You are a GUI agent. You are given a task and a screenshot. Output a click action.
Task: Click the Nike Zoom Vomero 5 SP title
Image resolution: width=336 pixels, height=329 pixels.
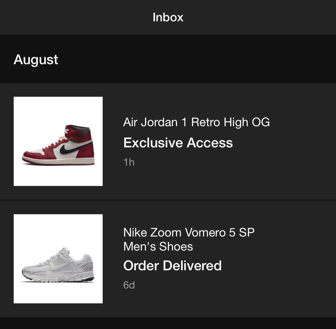pyautogui.click(x=189, y=232)
